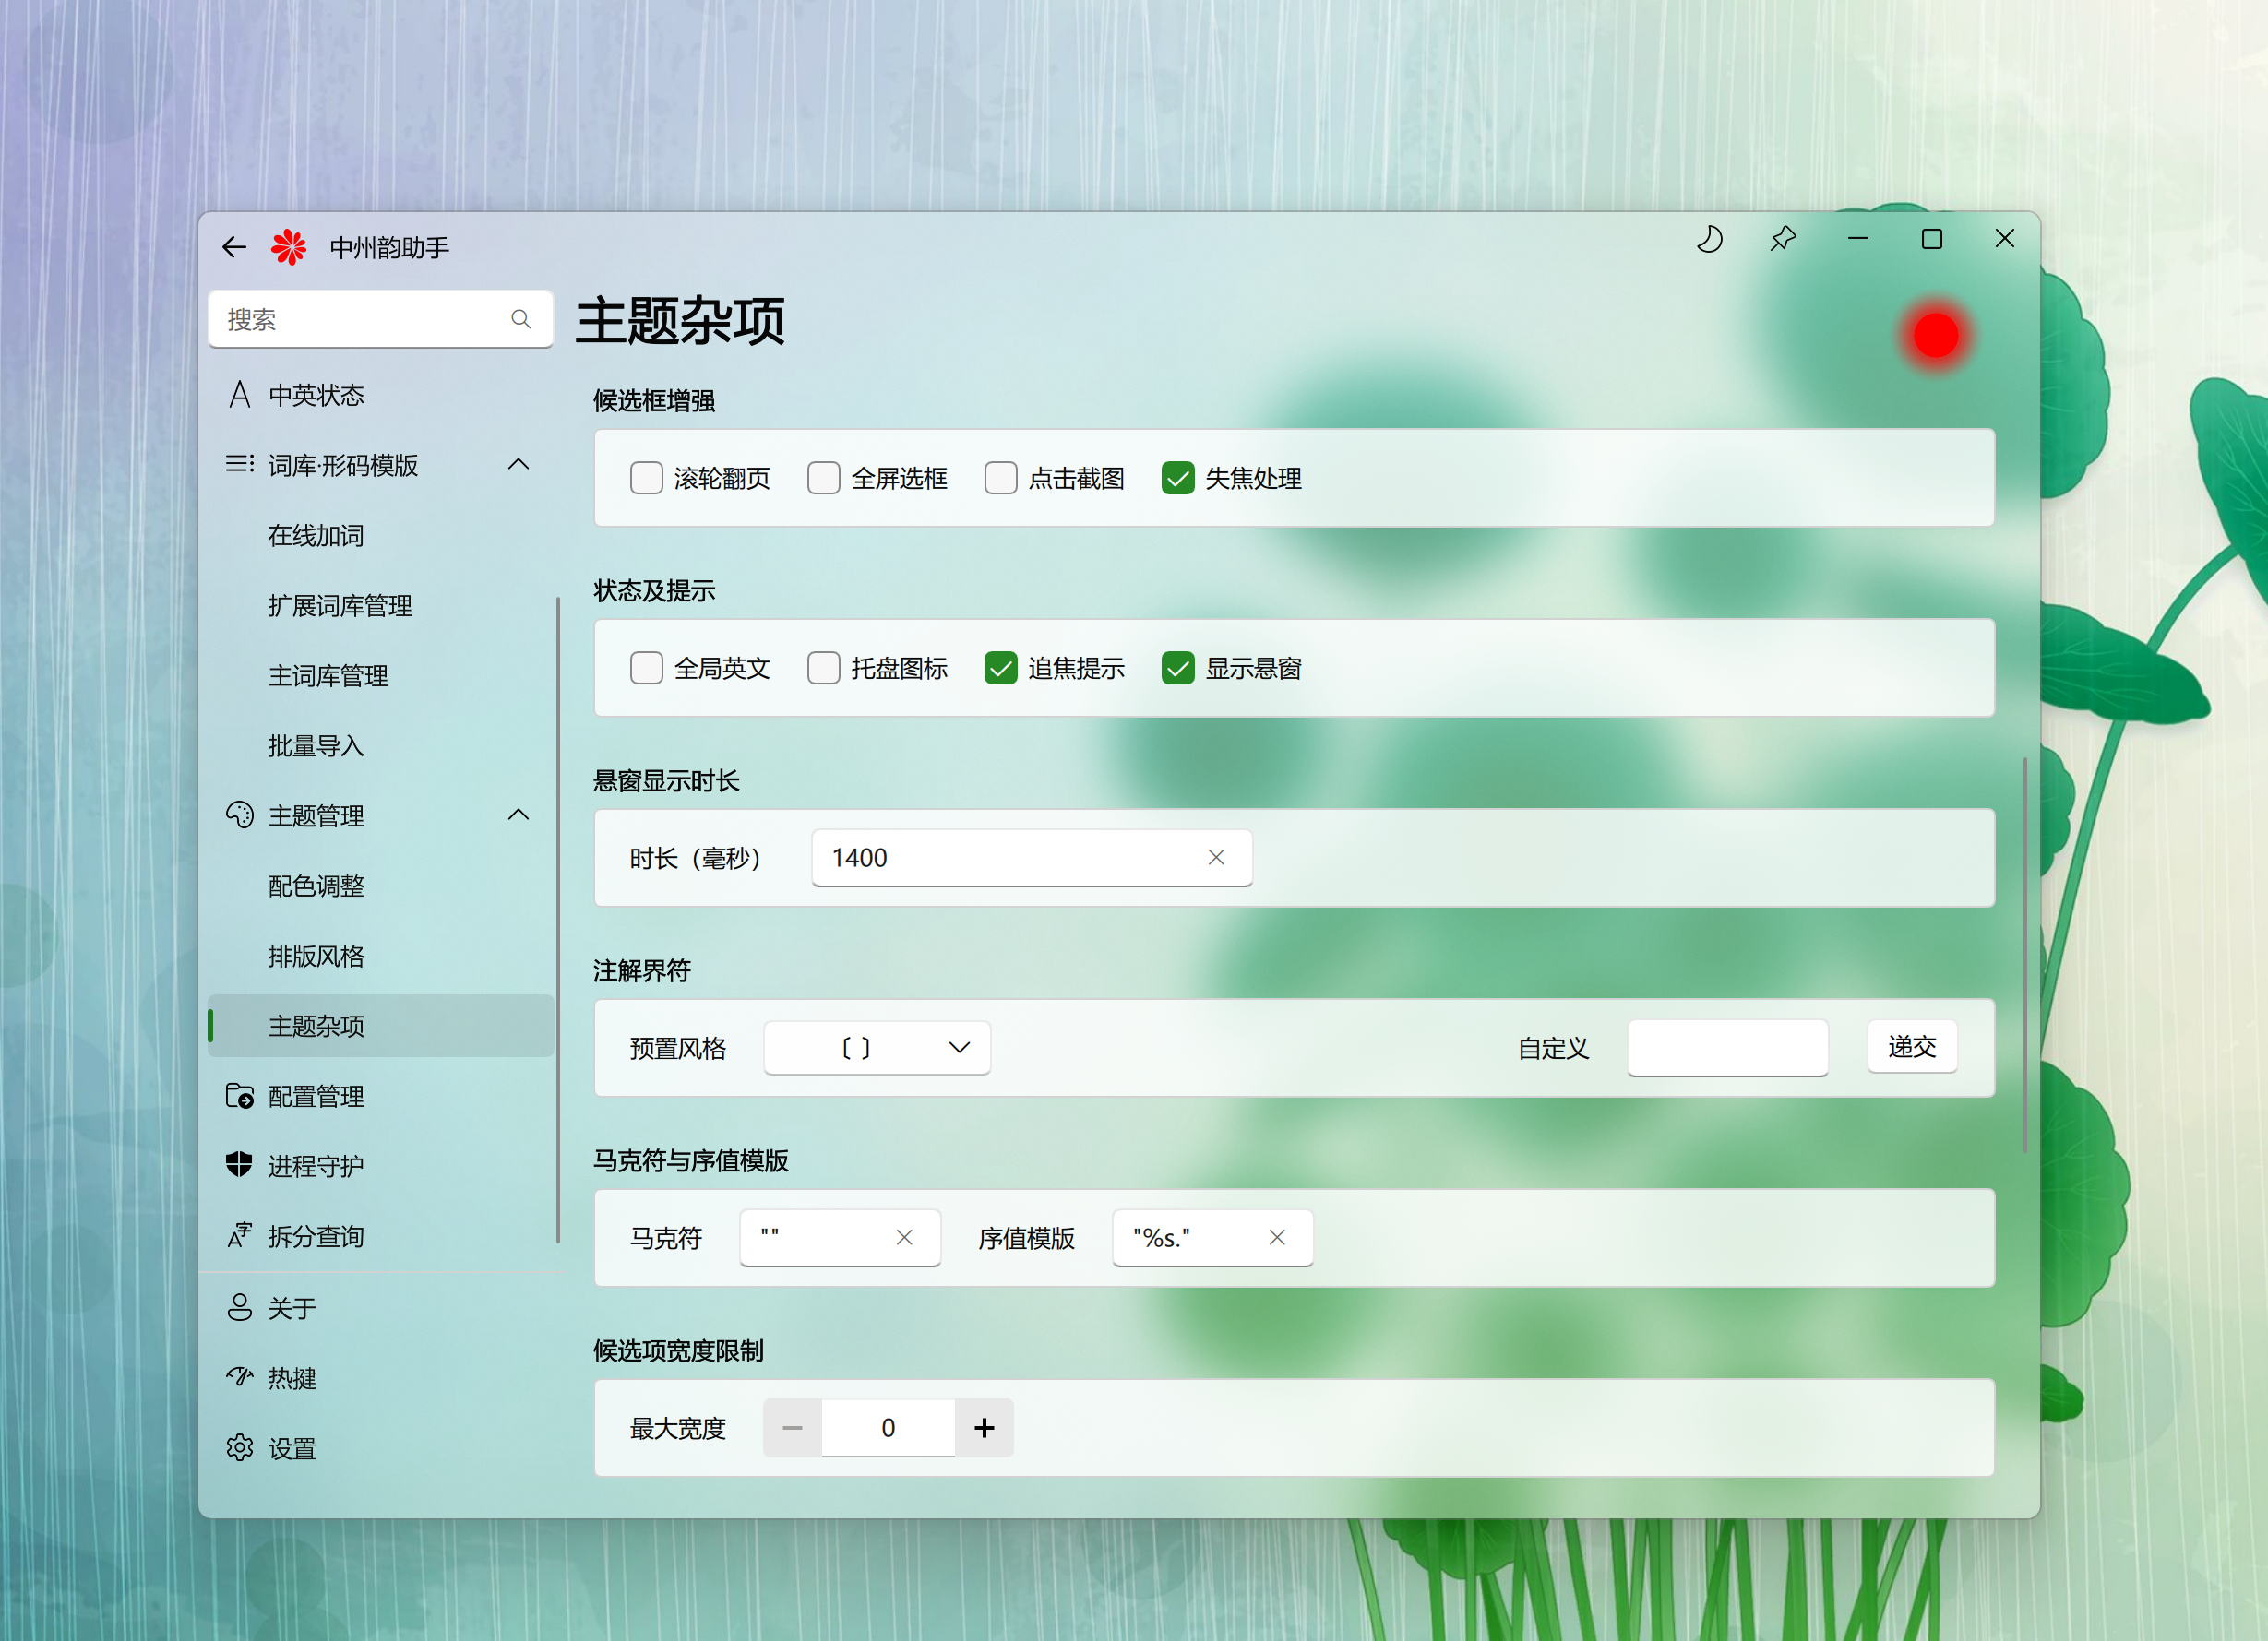This screenshot has height=1641, width=2268.
Task: Collapse 主题管理 section chevron
Action: click(x=518, y=815)
